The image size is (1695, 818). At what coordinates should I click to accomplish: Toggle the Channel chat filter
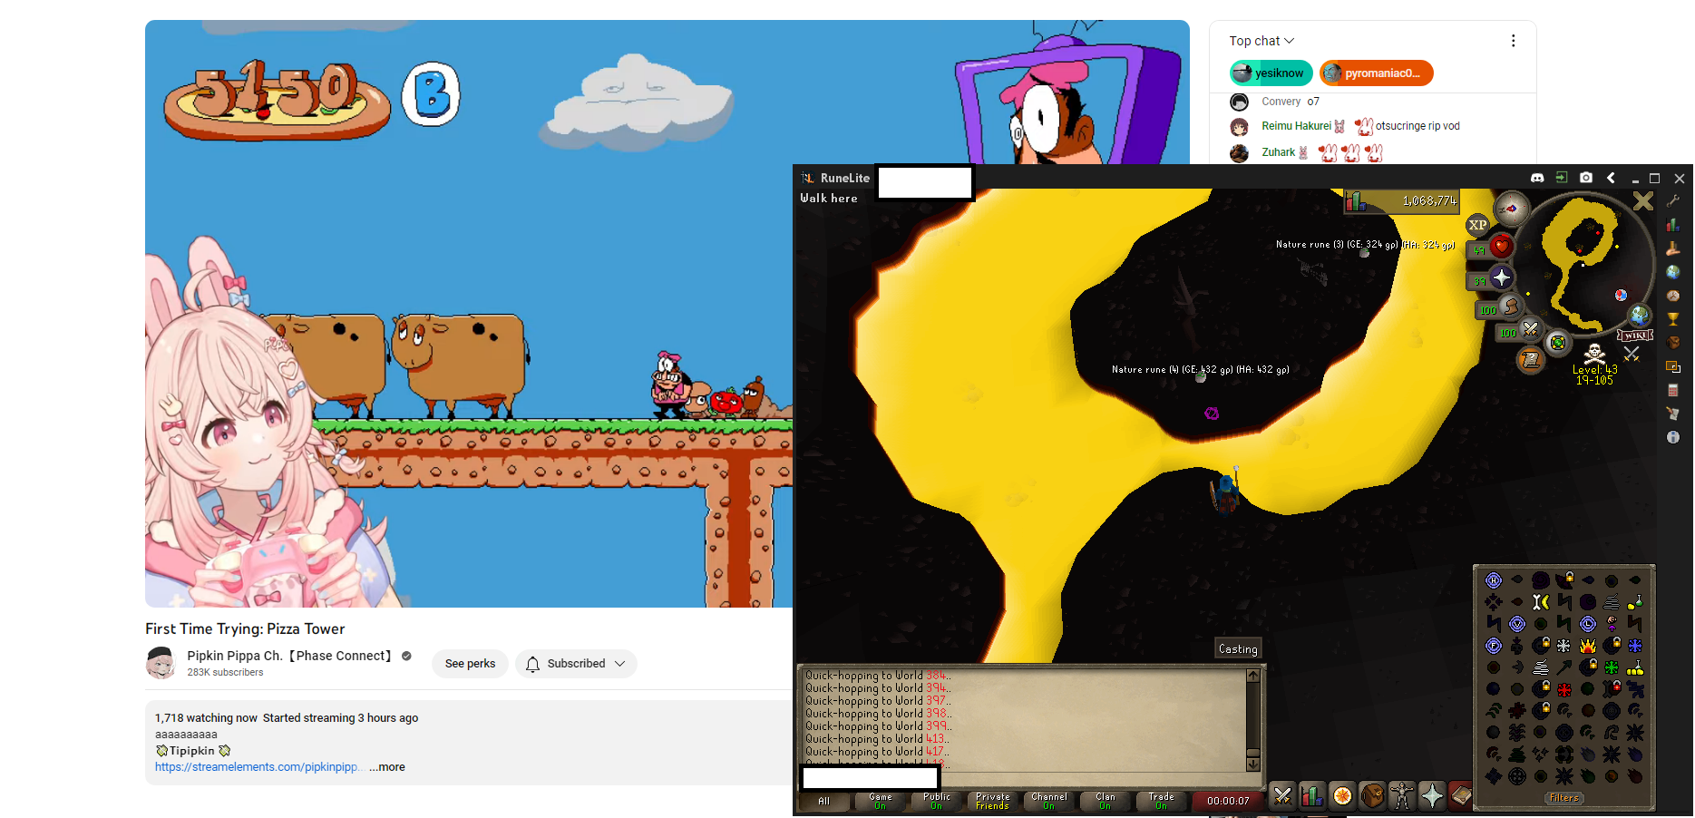point(1049,801)
